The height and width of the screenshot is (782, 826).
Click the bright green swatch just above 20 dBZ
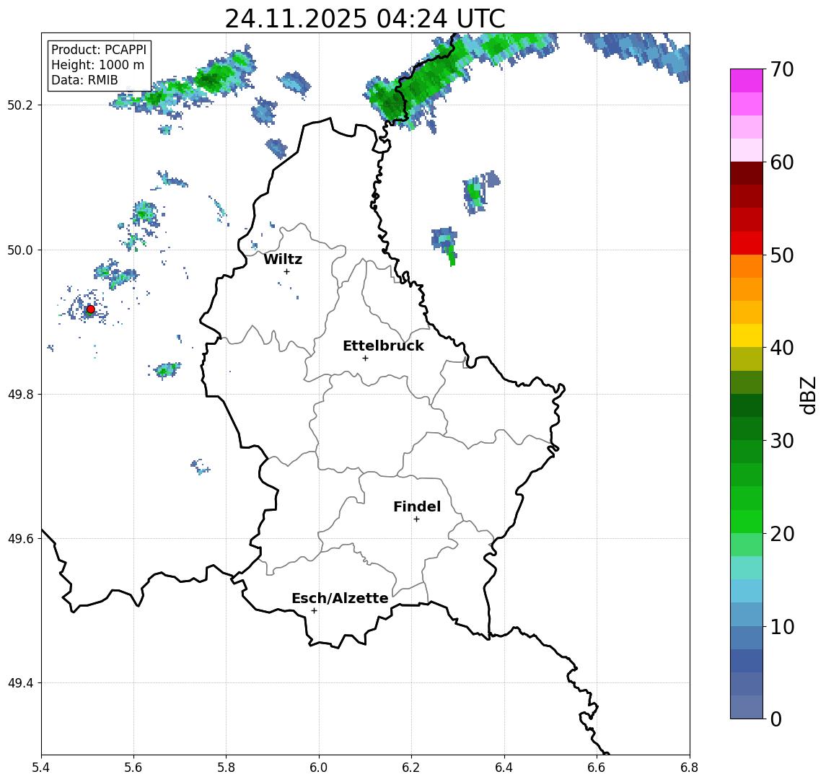[747, 521]
